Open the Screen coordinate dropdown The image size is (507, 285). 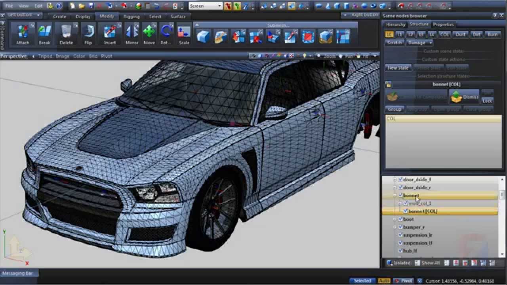[206, 6]
